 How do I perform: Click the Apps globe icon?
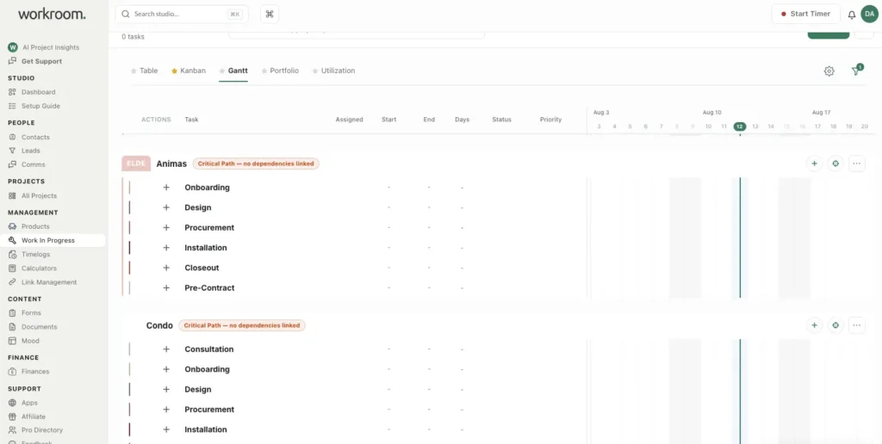tap(12, 403)
